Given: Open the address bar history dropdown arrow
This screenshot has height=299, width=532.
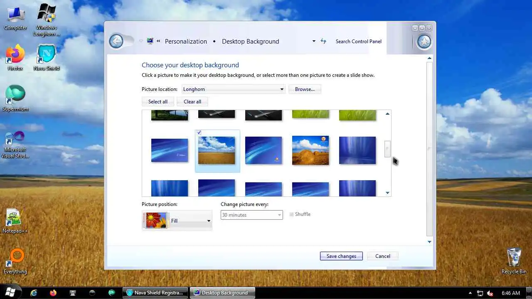Looking at the screenshot, I should (x=314, y=41).
